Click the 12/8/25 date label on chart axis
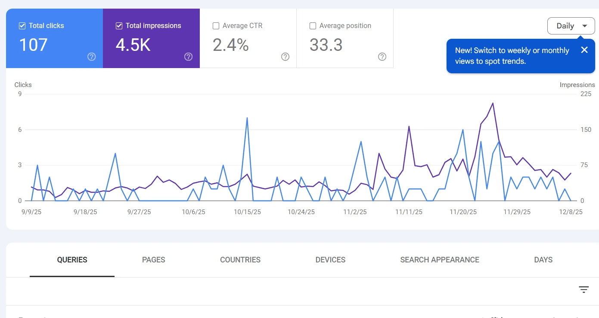The width and height of the screenshot is (599, 318). (571, 212)
